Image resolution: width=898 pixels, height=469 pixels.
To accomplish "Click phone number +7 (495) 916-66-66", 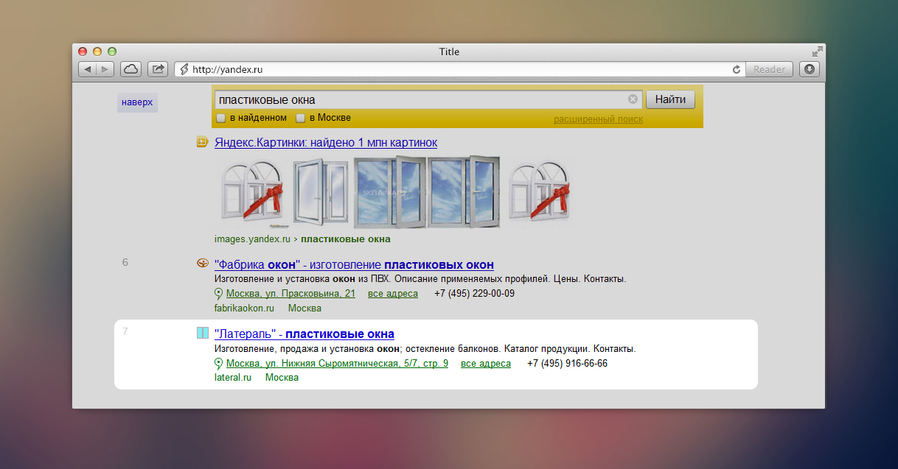I will [x=567, y=364].
